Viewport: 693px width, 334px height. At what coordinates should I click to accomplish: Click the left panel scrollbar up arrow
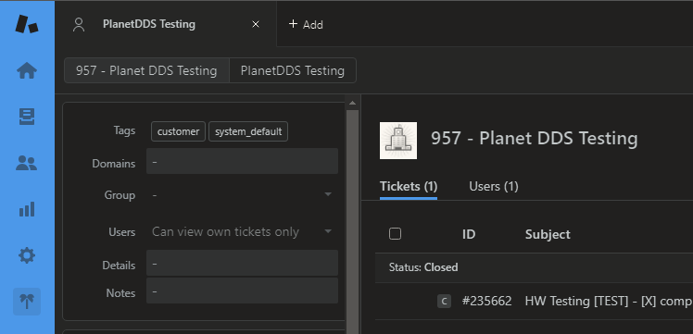click(352, 104)
